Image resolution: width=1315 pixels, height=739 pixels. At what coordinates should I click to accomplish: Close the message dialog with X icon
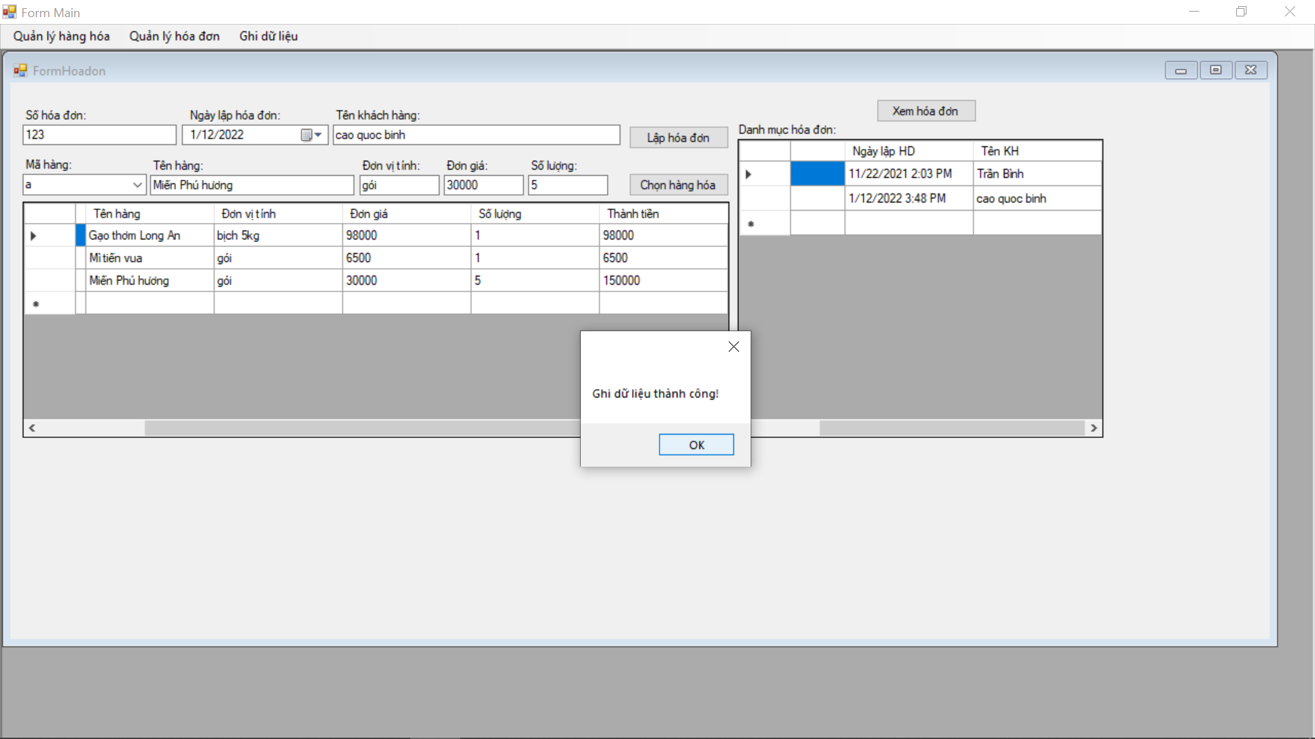(x=734, y=347)
